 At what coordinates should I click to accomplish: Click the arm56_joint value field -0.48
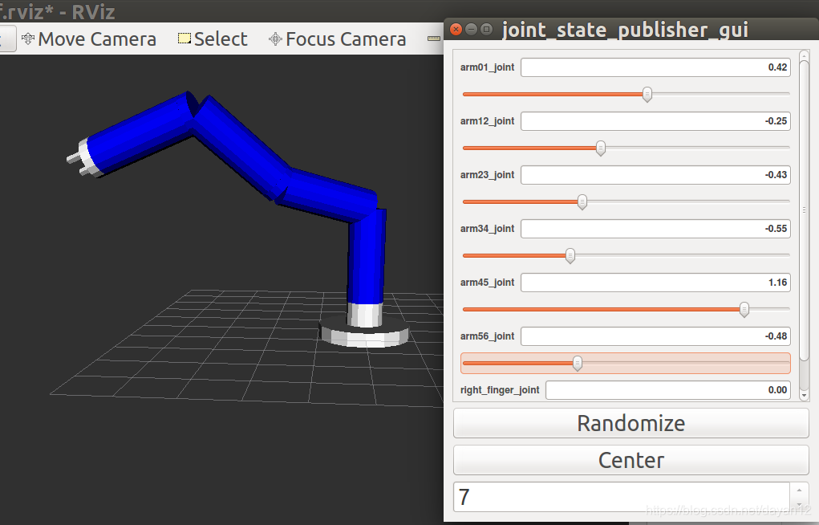[655, 336]
